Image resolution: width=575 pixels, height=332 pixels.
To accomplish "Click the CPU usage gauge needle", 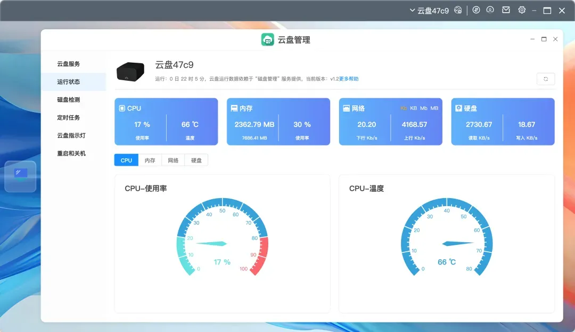I will [211, 244].
